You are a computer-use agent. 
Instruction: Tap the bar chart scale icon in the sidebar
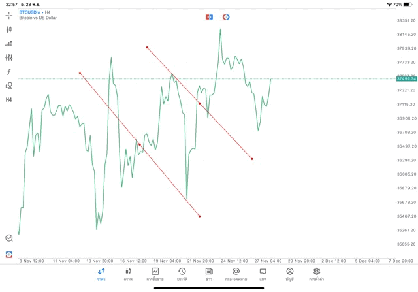(x=8, y=44)
